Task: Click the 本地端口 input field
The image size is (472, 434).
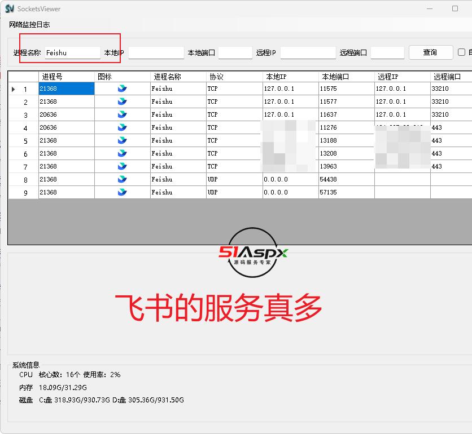Action: (235, 52)
